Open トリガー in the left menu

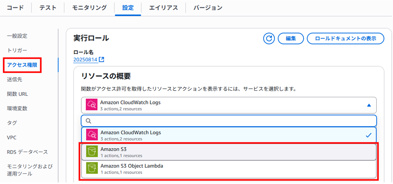17,51
